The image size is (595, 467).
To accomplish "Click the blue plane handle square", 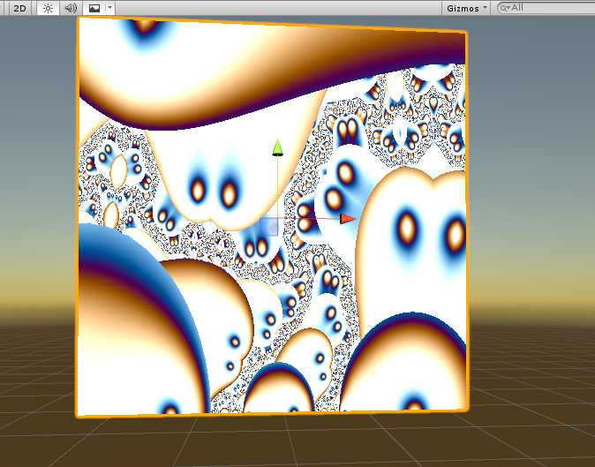I will (x=270, y=228).
